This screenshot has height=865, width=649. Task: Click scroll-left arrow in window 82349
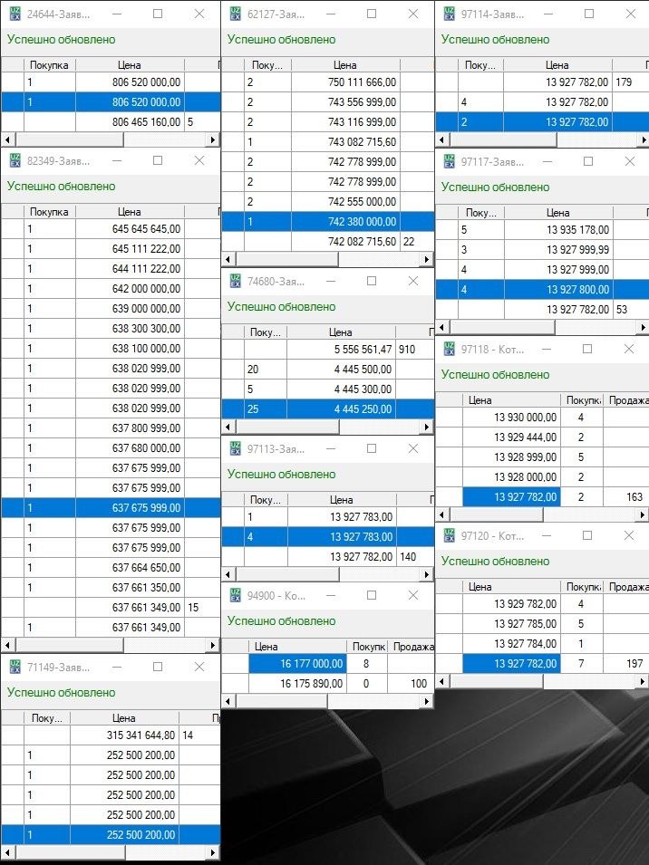[7, 645]
